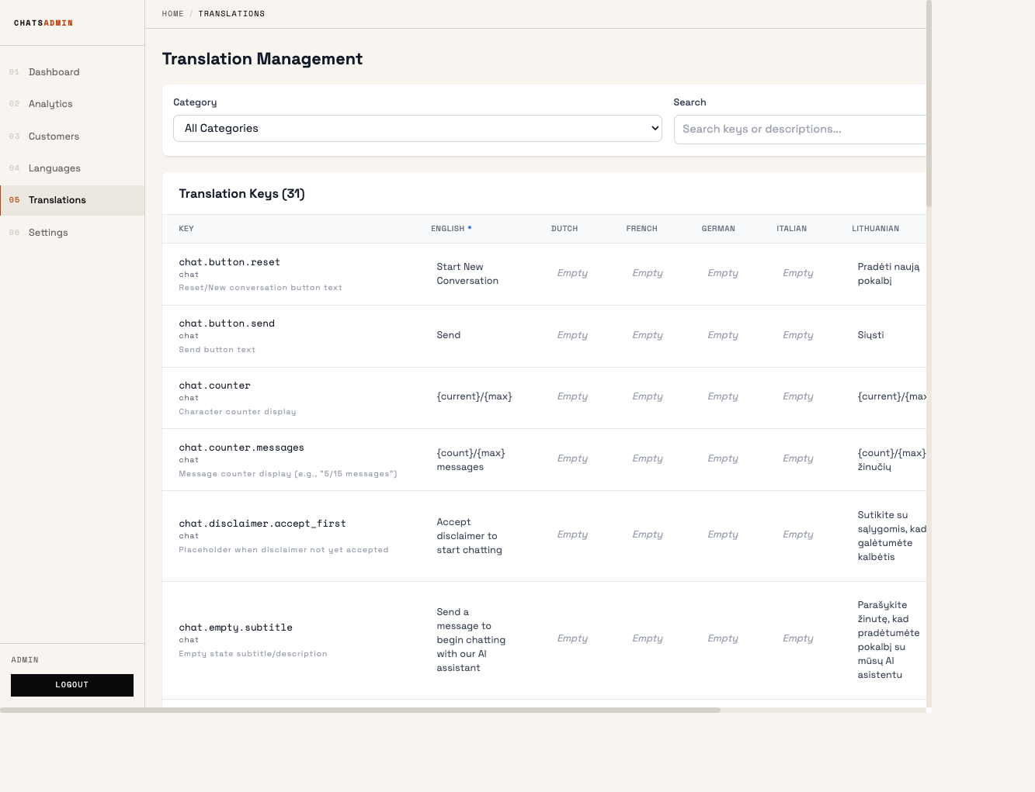Click the Home breadcrumb link
The image size is (1035, 792).
click(x=172, y=13)
